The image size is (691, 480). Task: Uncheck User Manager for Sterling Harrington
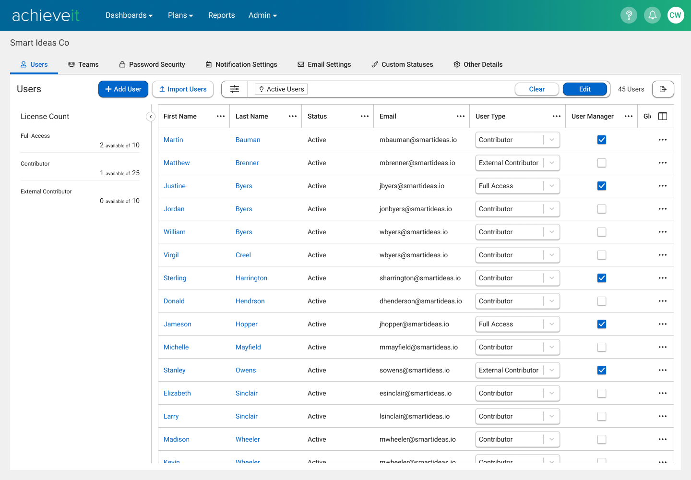(602, 278)
